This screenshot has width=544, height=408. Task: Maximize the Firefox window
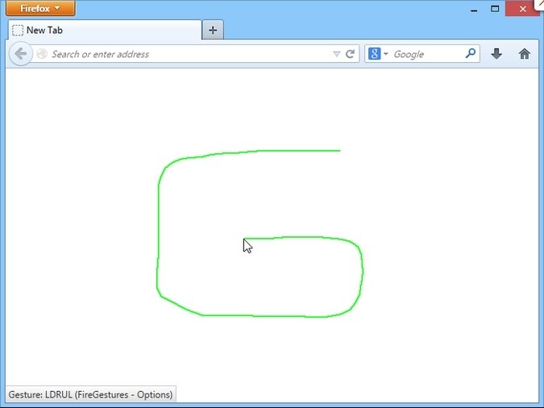tap(495, 9)
